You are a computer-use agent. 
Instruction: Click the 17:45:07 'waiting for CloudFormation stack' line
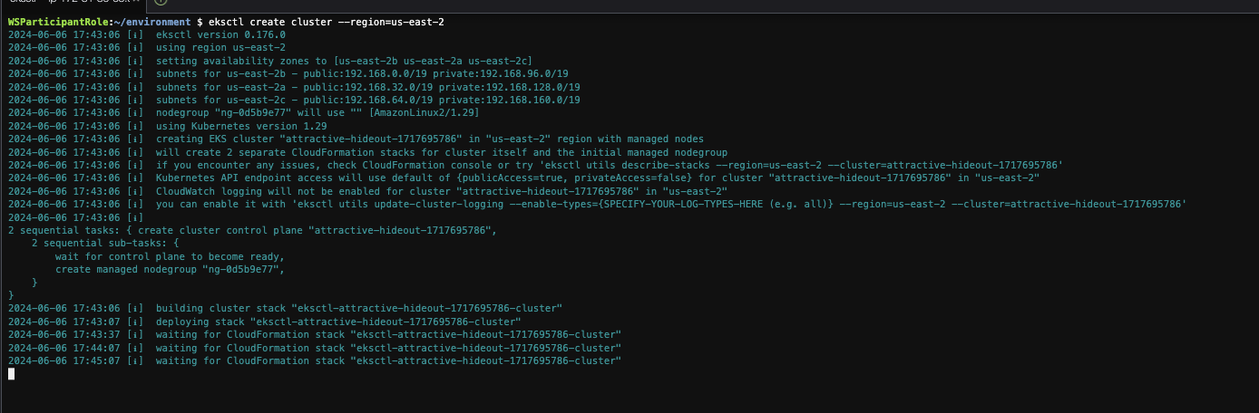[314, 360]
